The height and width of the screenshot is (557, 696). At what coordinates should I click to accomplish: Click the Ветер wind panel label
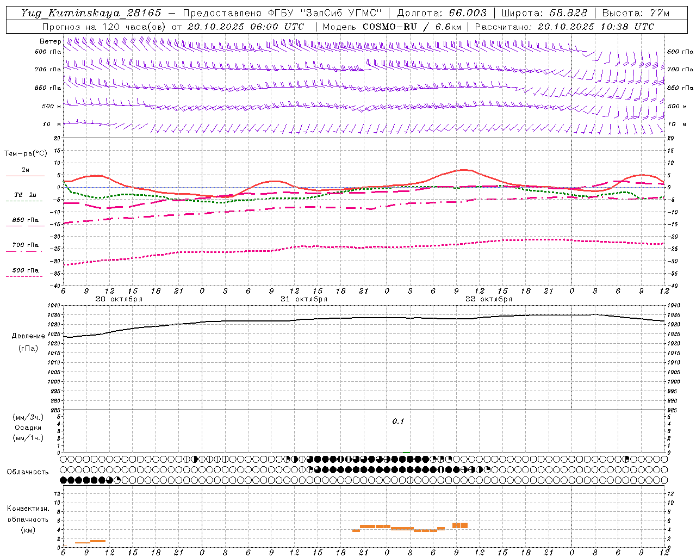[x=50, y=41]
